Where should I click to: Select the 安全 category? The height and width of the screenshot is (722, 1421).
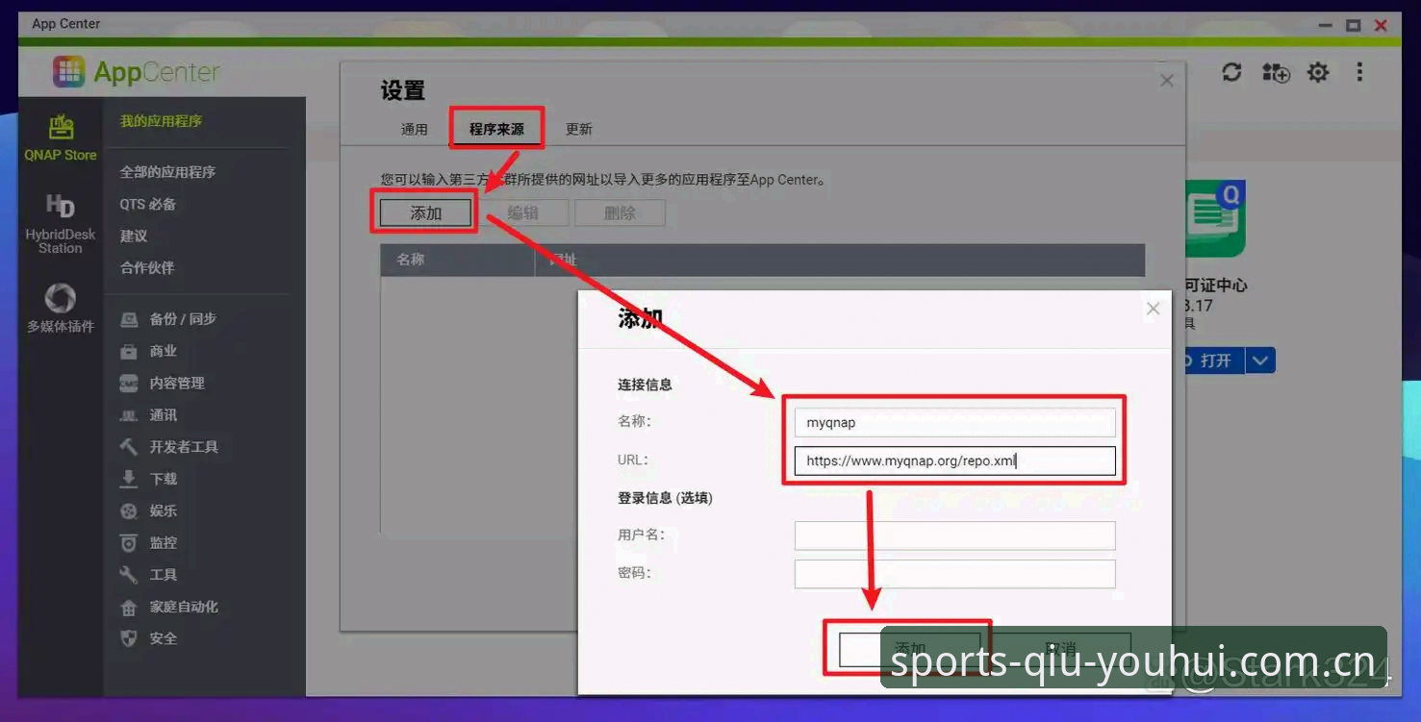(x=149, y=638)
